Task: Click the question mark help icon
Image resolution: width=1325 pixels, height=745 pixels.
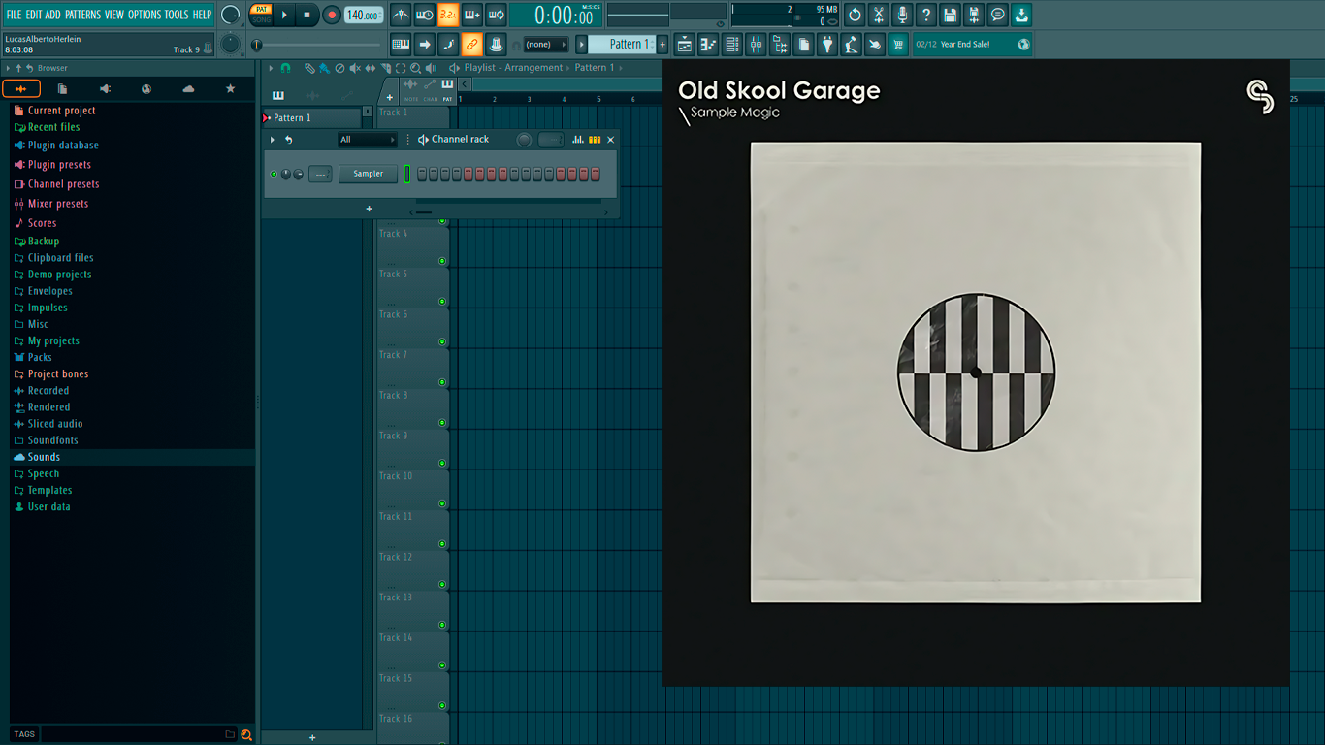Action: (x=926, y=15)
